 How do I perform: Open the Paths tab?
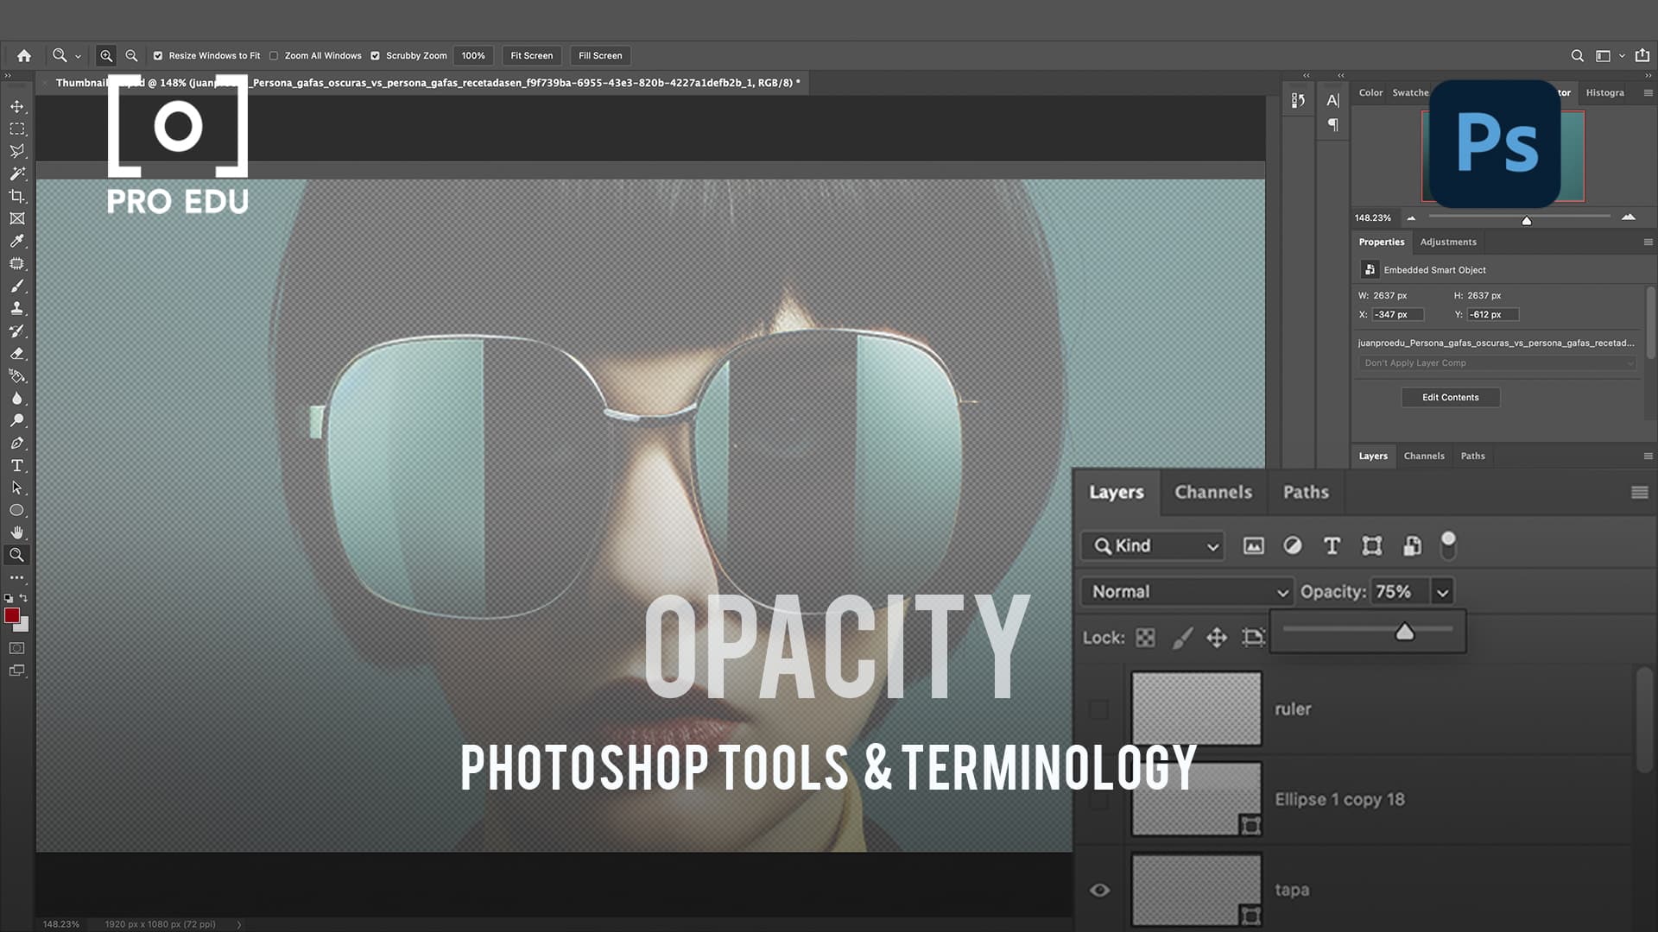point(1305,492)
